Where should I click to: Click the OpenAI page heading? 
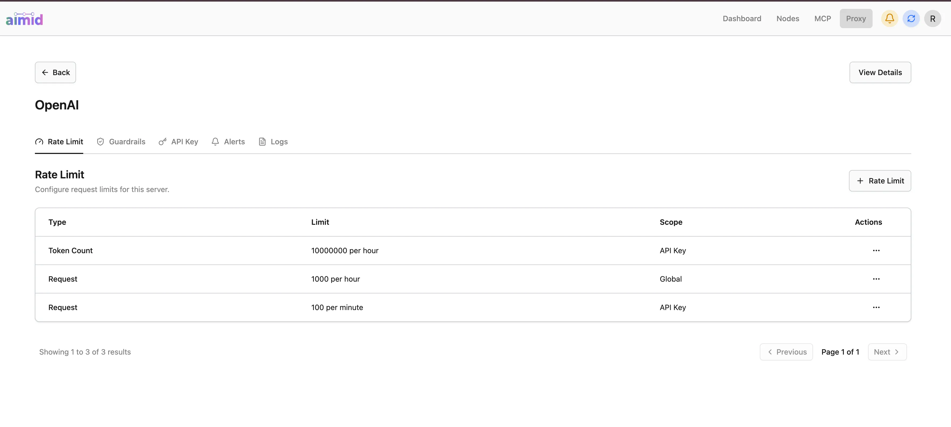click(57, 105)
